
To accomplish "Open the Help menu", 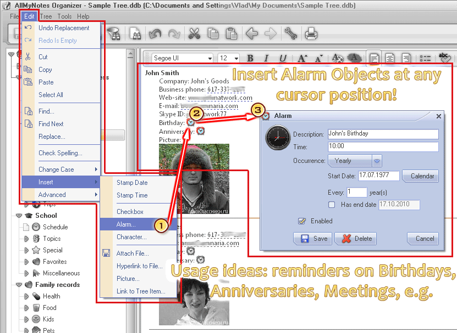I will coord(83,16).
